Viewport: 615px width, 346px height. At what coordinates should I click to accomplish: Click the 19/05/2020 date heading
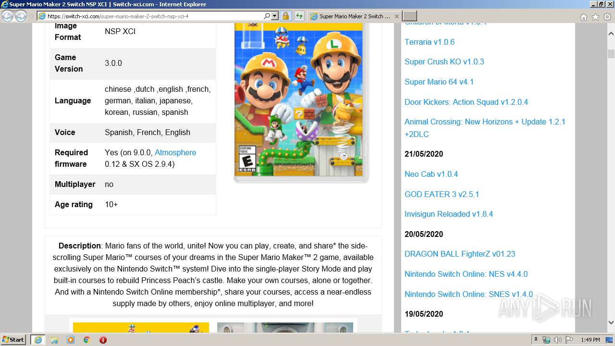click(424, 314)
